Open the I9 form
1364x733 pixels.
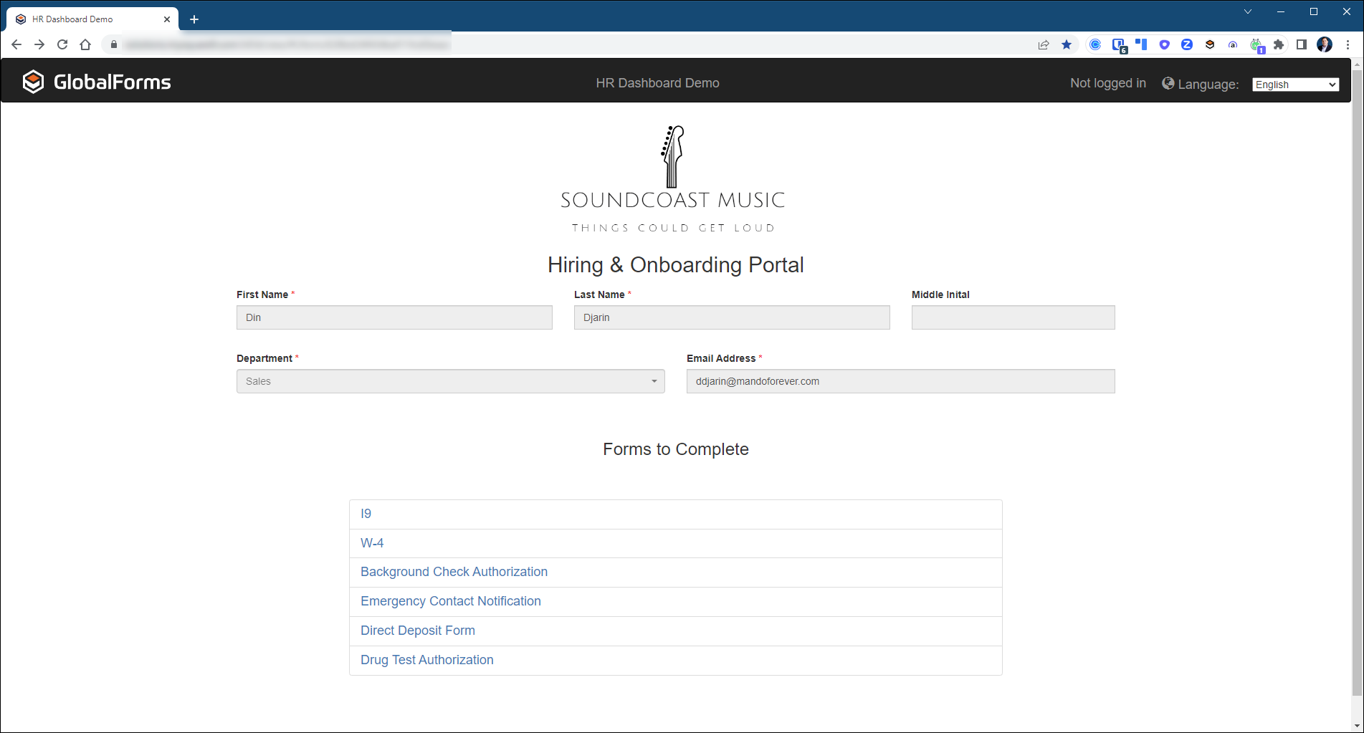pyautogui.click(x=366, y=514)
